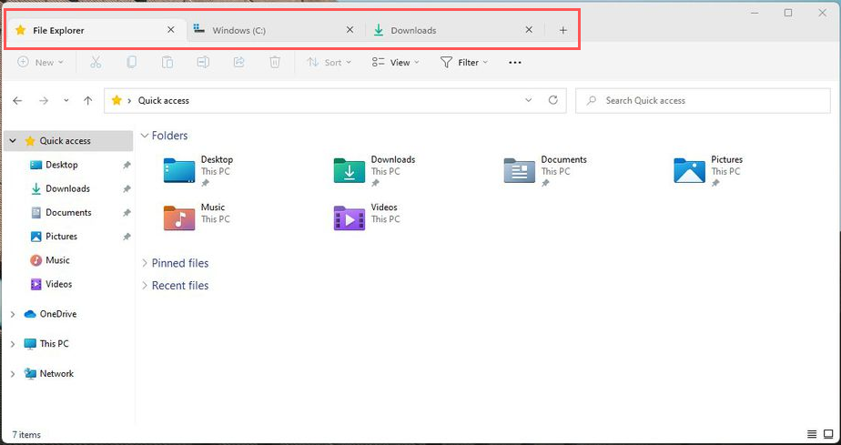Unpin Documents using sidebar pin icon

pos(127,213)
